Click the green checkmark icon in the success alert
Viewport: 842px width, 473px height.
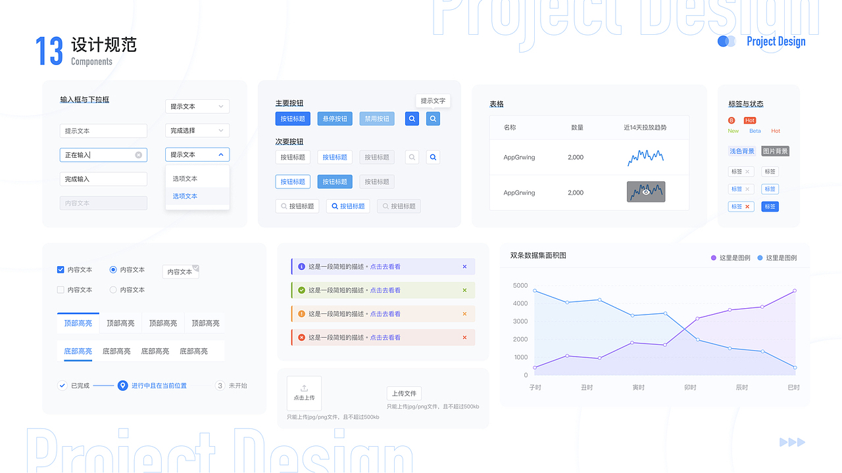coord(301,290)
